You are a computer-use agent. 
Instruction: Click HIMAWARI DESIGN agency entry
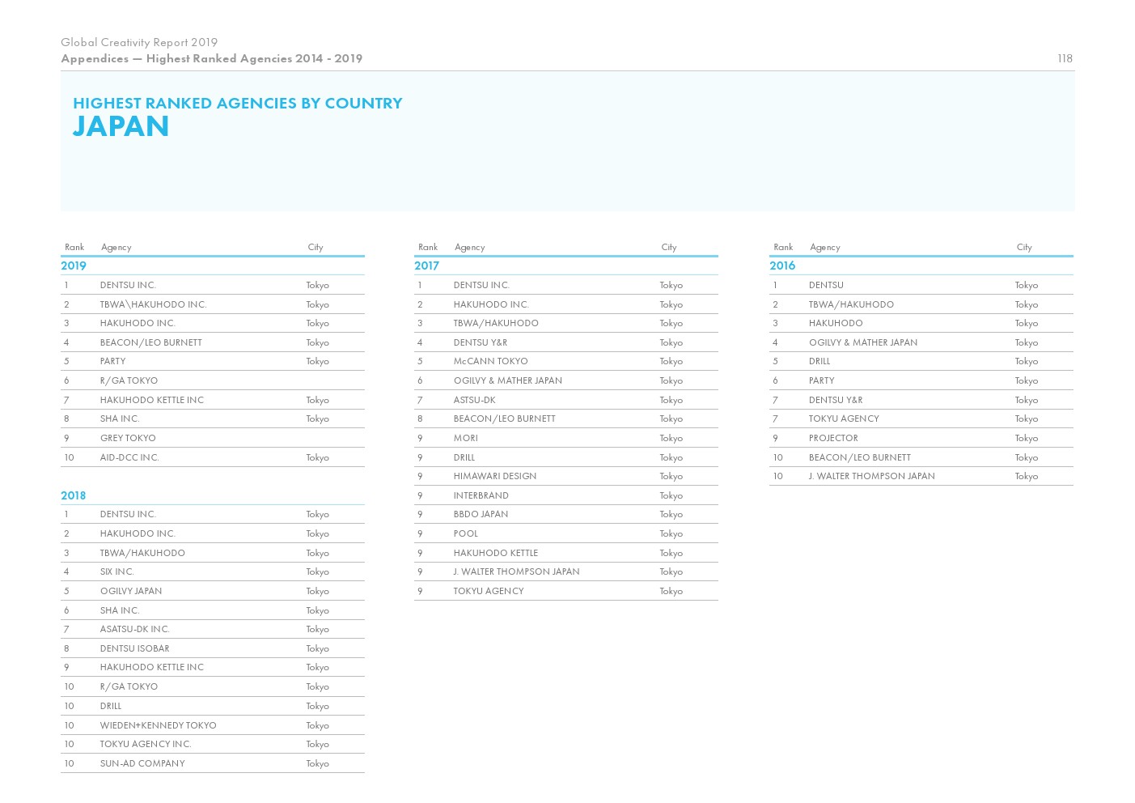click(494, 476)
